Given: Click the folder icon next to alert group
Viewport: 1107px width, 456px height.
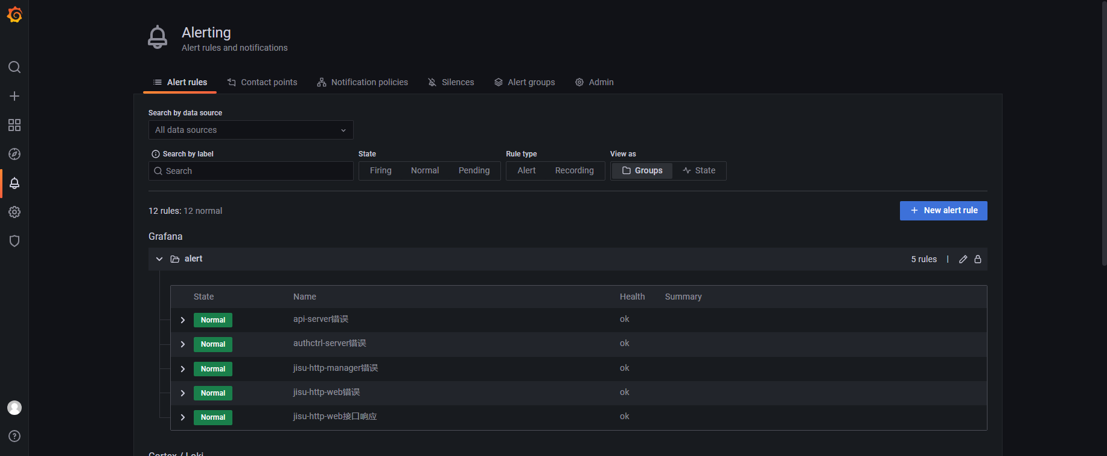Looking at the screenshot, I should coord(175,259).
